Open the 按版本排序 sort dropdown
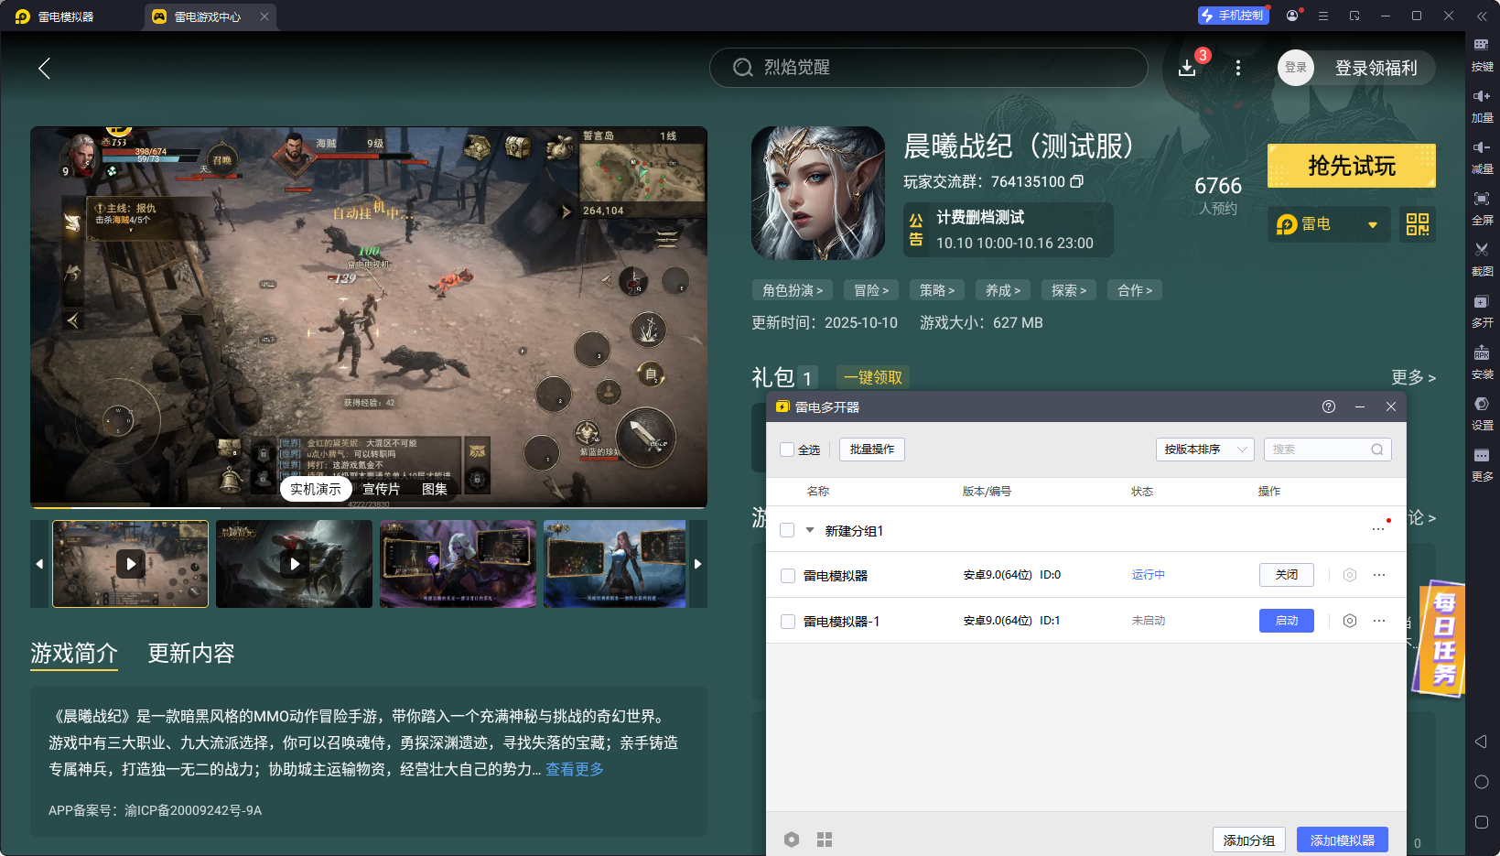 [1204, 450]
